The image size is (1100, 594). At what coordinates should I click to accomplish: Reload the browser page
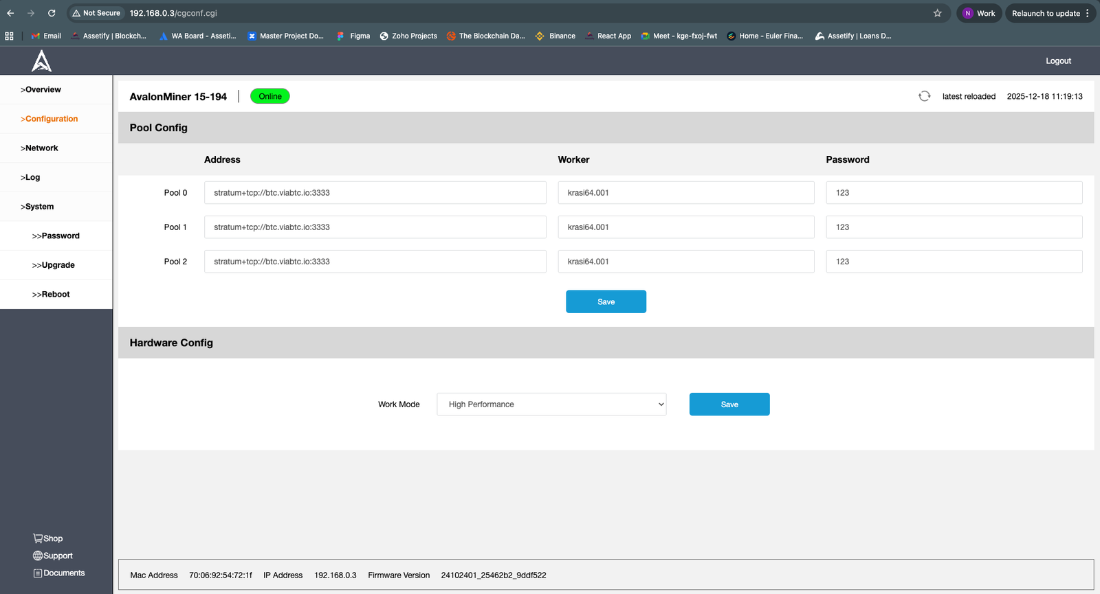pos(52,13)
